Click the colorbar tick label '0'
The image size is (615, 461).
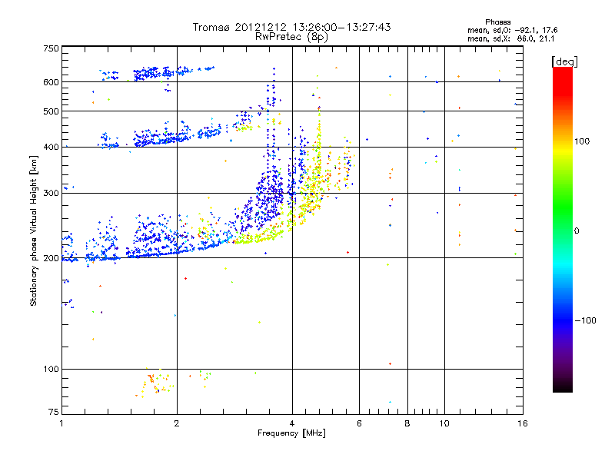pyautogui.click(x=577, y=231)
